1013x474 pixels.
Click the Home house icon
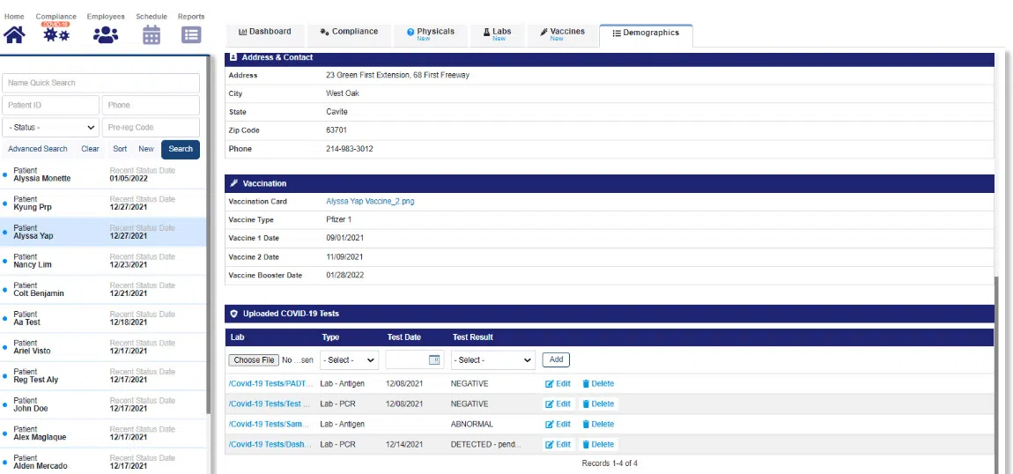(x=15, y=34)
